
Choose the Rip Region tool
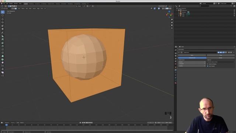click(x=3, y=76)
